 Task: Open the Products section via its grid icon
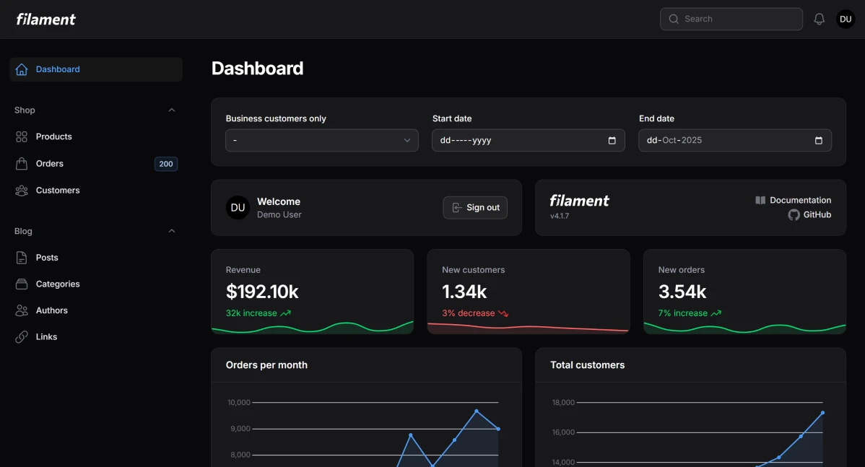[22, 136]
